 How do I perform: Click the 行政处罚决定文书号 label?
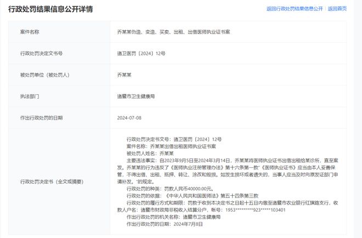[42, 53]
